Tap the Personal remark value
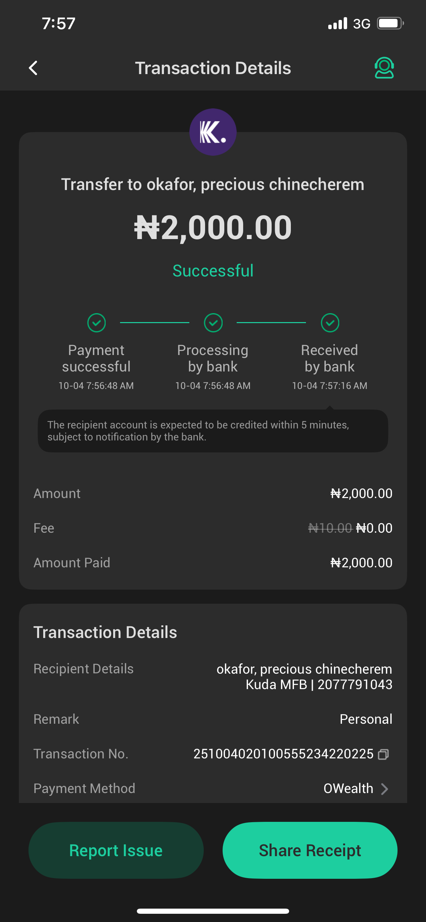 click(366, 719)
